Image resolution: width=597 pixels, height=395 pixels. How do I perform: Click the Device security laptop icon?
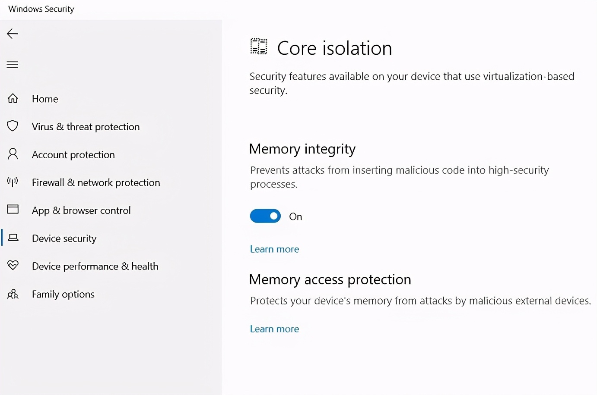tap(13, 238)
